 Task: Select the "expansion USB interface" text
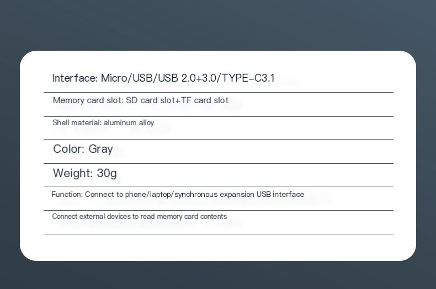(x=262, y=195)
